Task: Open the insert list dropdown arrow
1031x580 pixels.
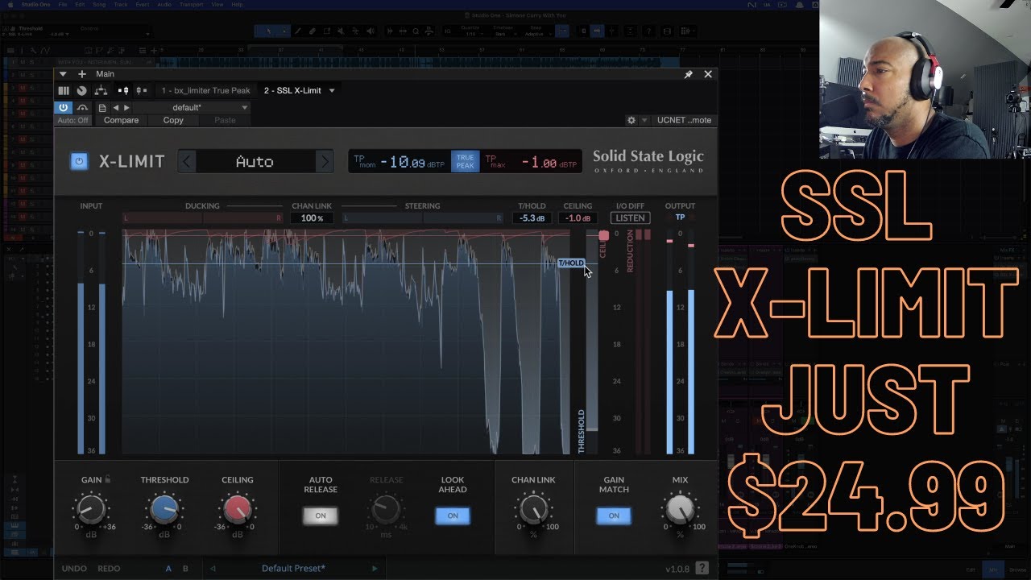Action: click(x=331, y=91)
